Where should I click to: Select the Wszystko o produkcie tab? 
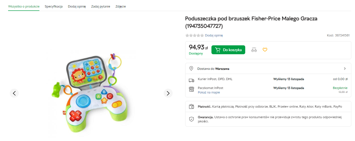(x=24, y=6)
